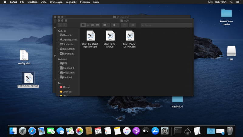Filter by the Rosso red tag
The height and width of the screenshot is (137, 243).
tap(67, 87)
